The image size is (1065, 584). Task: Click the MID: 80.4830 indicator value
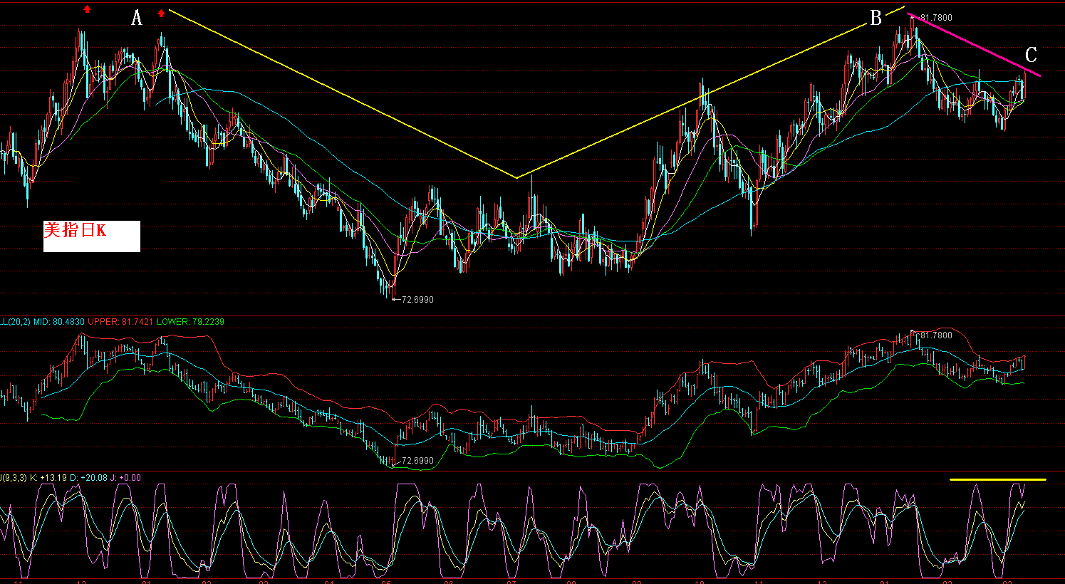[x=58, y=322]
